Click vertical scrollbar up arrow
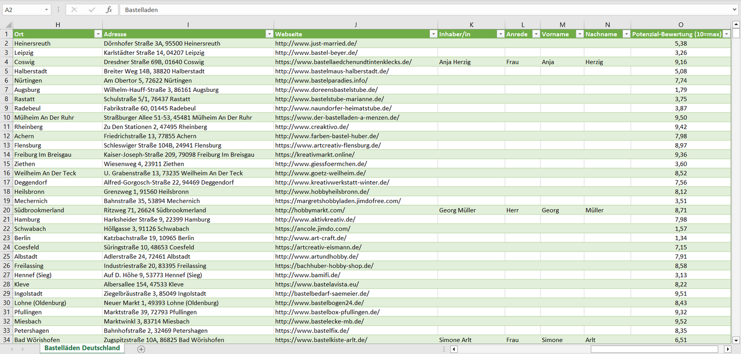The width and height of the screenshot is (741, 354). [x=736, y=24]
